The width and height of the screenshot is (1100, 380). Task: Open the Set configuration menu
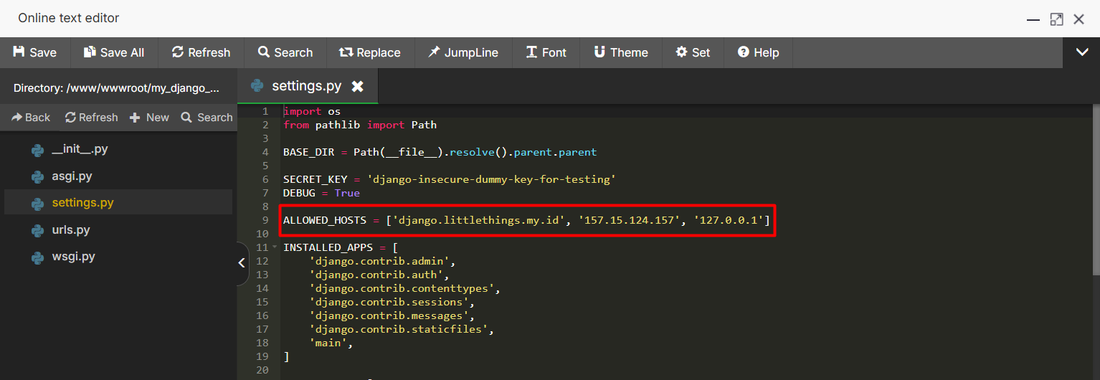[x=693, y=52]
